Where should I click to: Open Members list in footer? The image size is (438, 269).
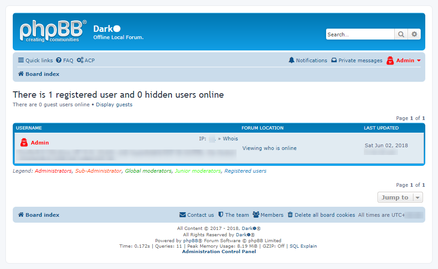(x=268, y=215)
